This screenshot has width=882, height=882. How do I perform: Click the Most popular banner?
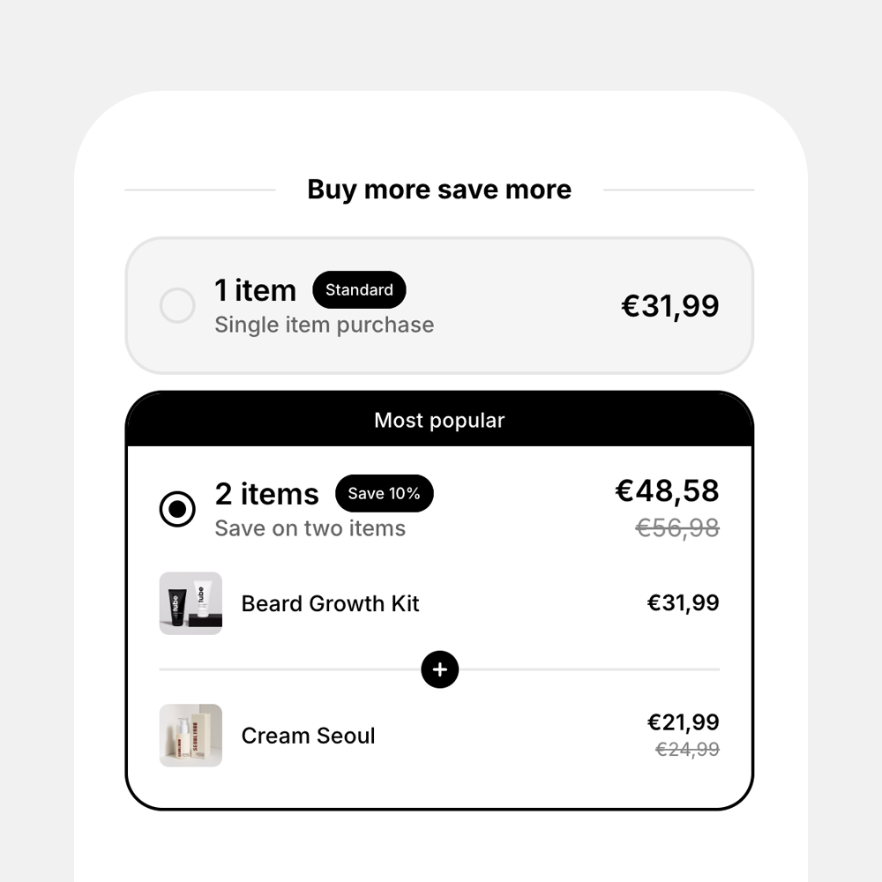coord(439,420)
